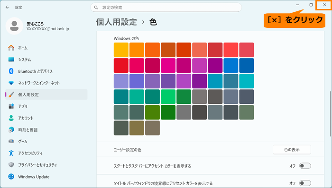This screenshot has width=332, height=188.
Task: Click the Time and language globe icon
Action: point(11,129)
